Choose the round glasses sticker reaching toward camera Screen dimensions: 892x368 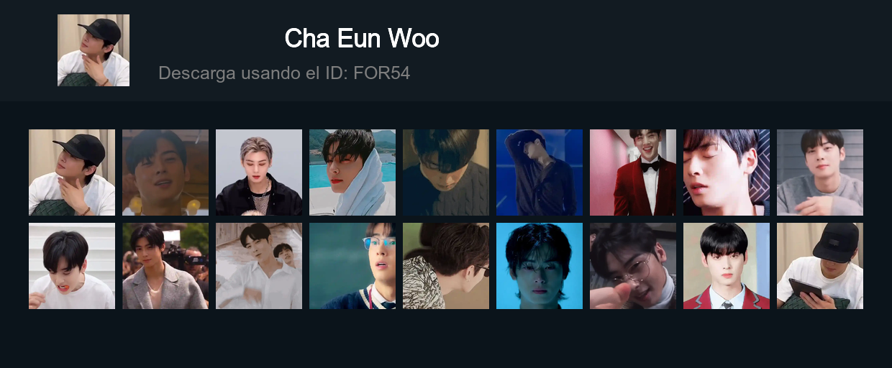[633, 266]
